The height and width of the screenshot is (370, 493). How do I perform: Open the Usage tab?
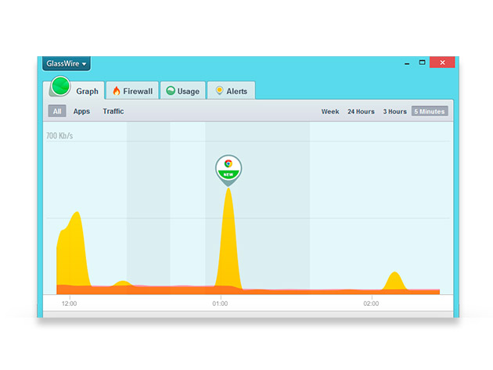(x=182, y=91)
